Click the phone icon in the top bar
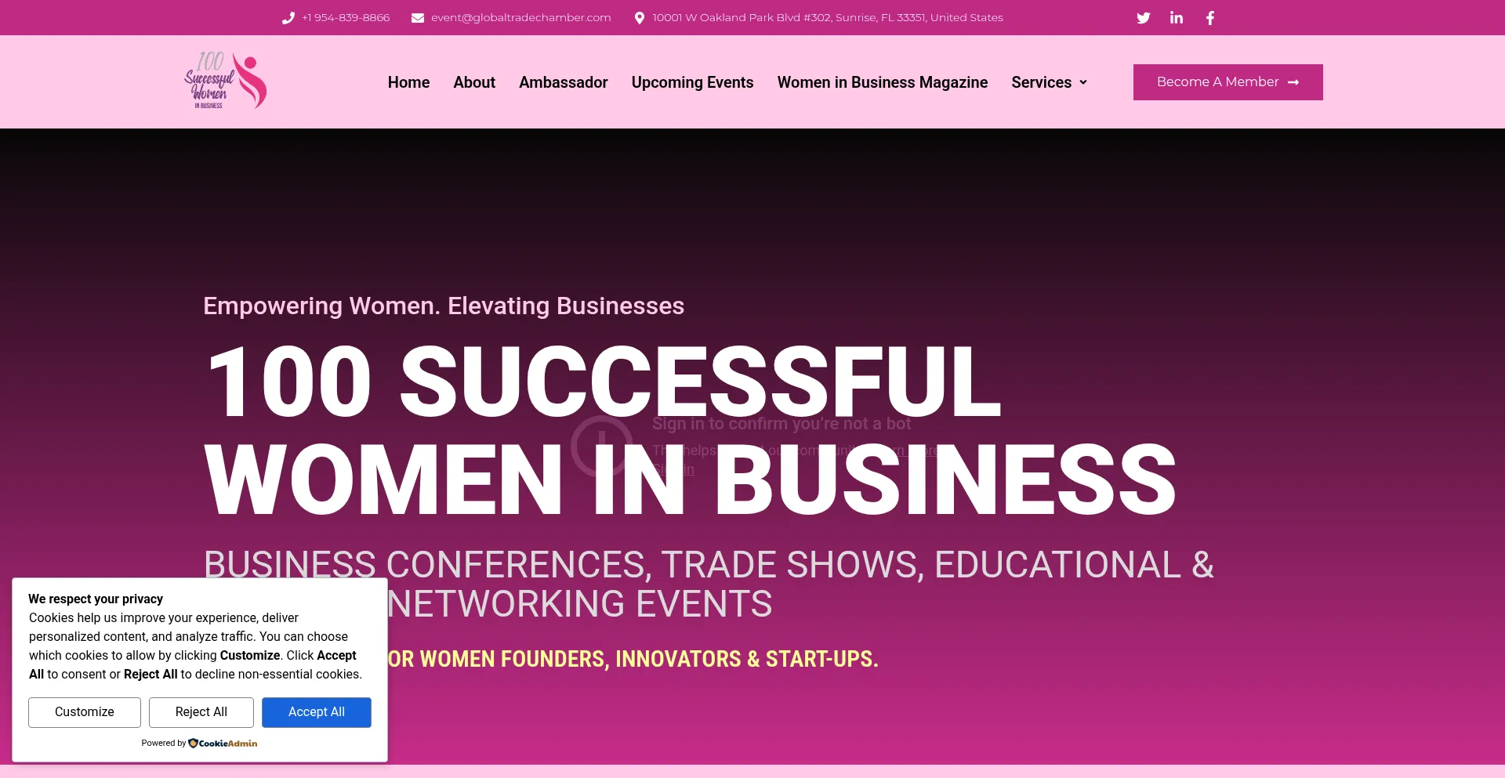Screen dimensions: 1505x778 [x=288, y=18]
